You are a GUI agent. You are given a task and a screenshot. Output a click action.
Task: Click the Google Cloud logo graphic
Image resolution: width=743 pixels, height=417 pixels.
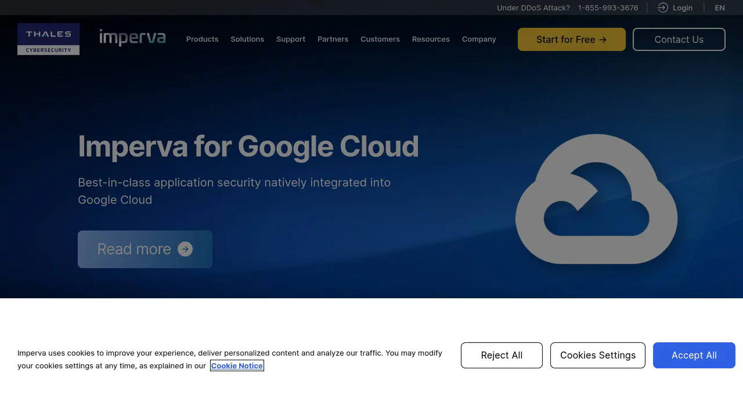596,199
